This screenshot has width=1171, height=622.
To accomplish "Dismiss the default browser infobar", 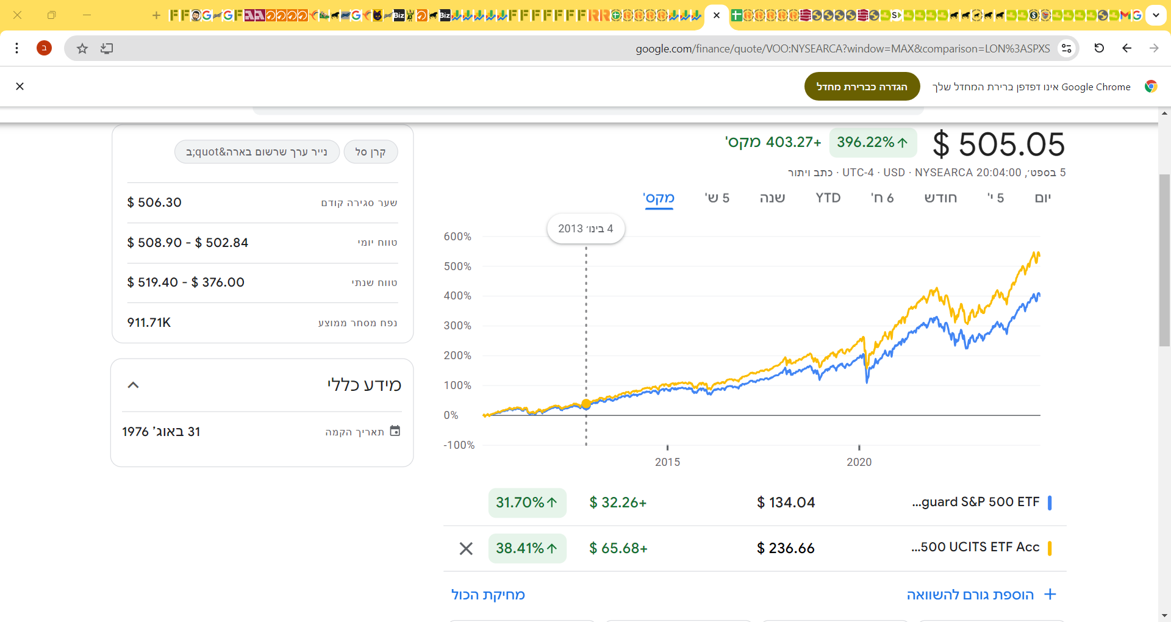I will pyautogui.click(x=20, y=87).
